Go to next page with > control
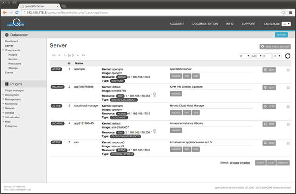The height and width of the screenshot is (194, 296). 78,55
